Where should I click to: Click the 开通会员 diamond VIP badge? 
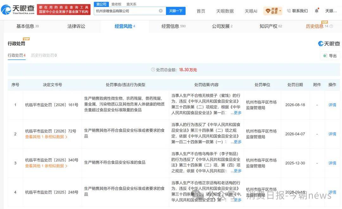click(273, 11)
